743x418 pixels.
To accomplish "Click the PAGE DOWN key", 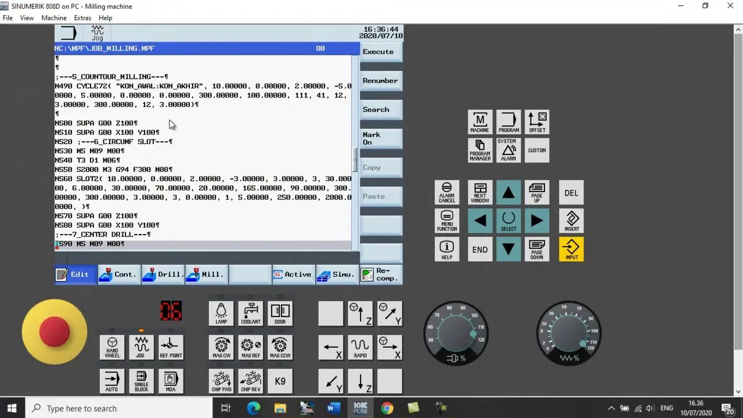I will [537, 249].
